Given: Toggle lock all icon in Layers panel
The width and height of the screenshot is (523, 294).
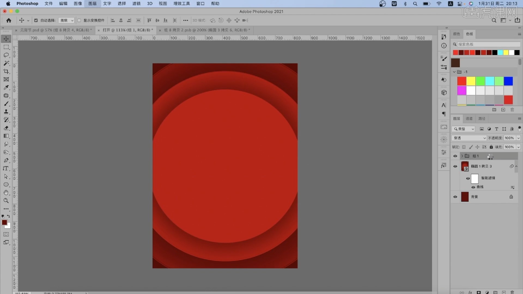Looking at the screenshot, I should pos(491,147).
